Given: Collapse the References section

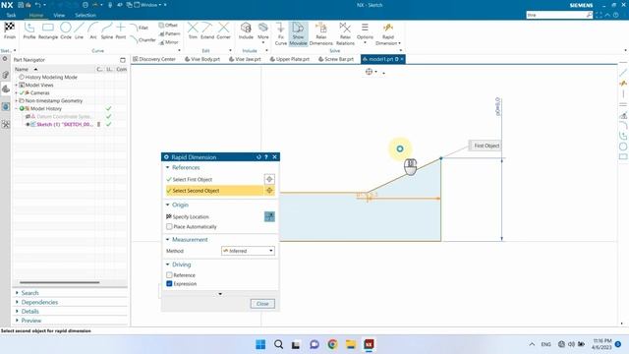Looking at the screenshot, I should tap(168, 167).
